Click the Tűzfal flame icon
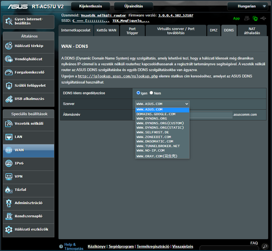 click(x=8, y=190)
